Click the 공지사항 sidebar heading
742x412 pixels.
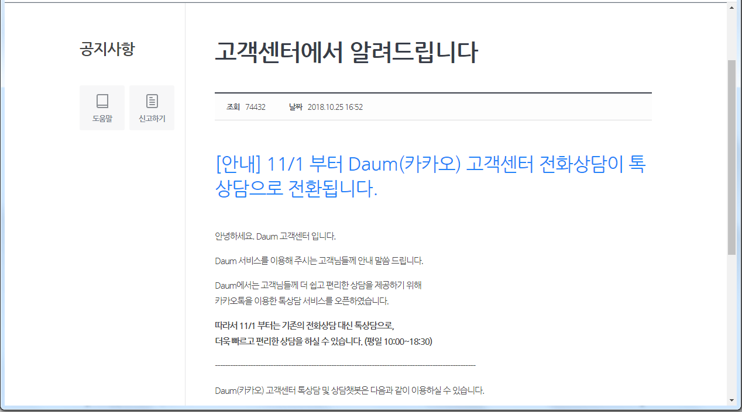click(x=107, y=49)
